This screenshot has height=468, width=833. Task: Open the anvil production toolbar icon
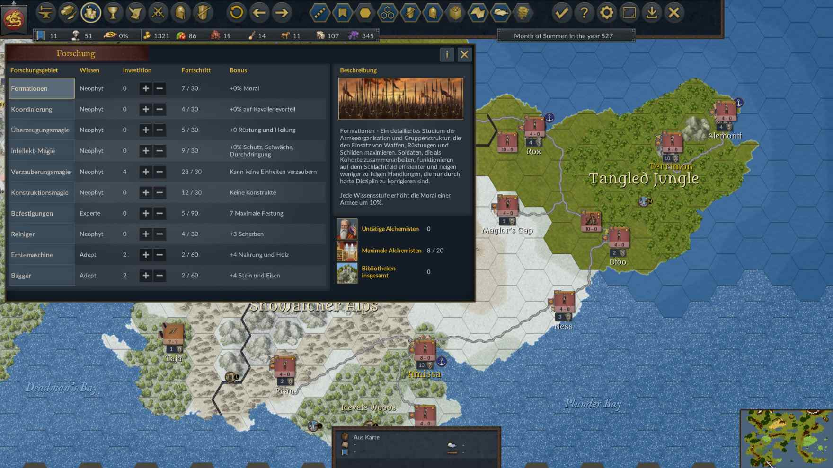click(x=45, y=13)
